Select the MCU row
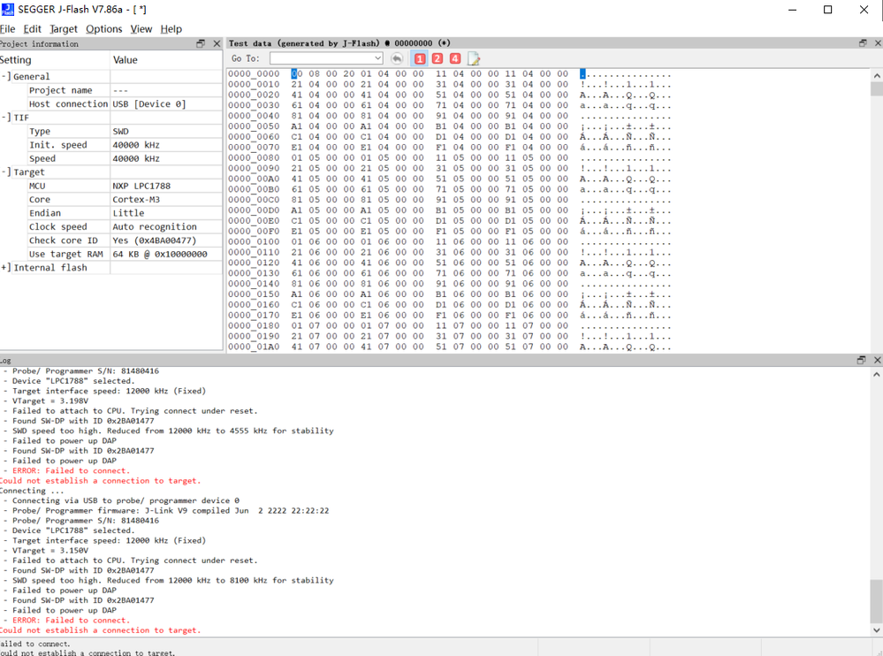 pos(111,186)
